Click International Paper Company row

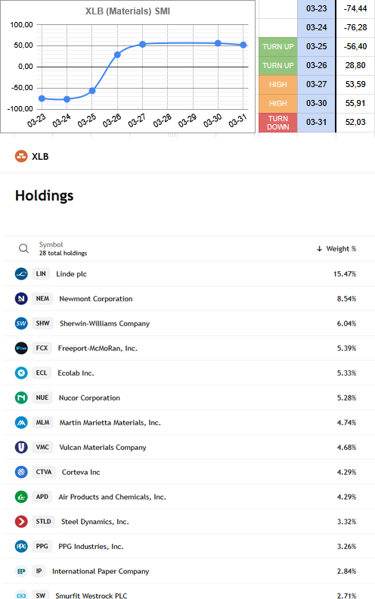pos(190,571)
